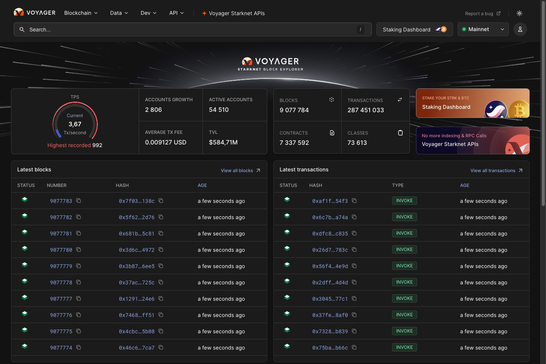This screenshot has width=546, height=364.
Task: Open the Staking Dashboard promo banner
Action: click(x=473, y=103)
